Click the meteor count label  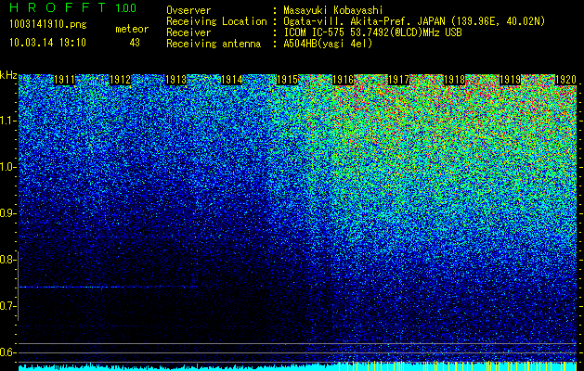pos(132,29)
